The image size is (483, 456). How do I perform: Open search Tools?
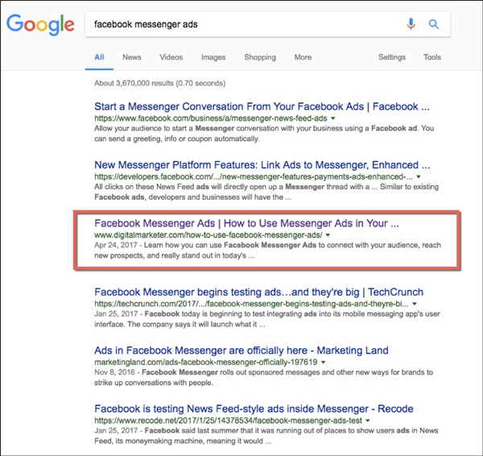(x=431, y=57)
